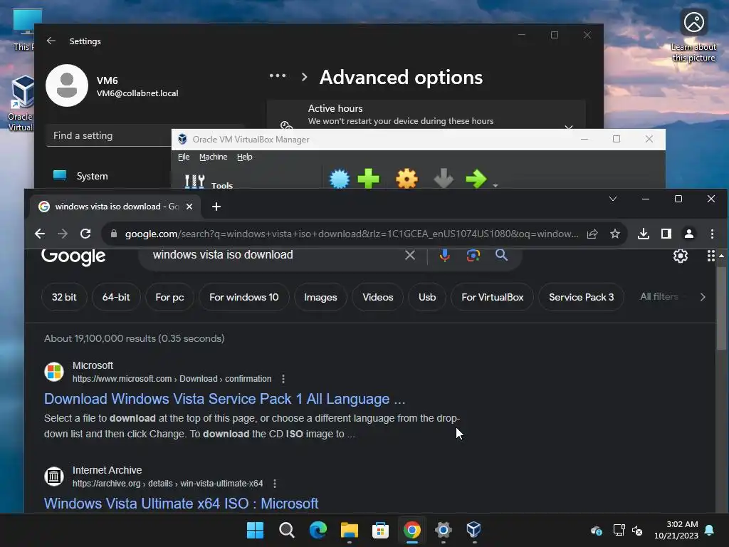Open Microsoft Store from taskbar
This screenshot has width=729, height=547.
click(380, 530)
